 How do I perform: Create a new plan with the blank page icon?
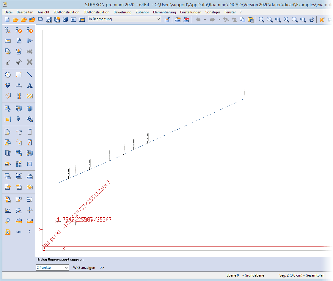[7, 20]
